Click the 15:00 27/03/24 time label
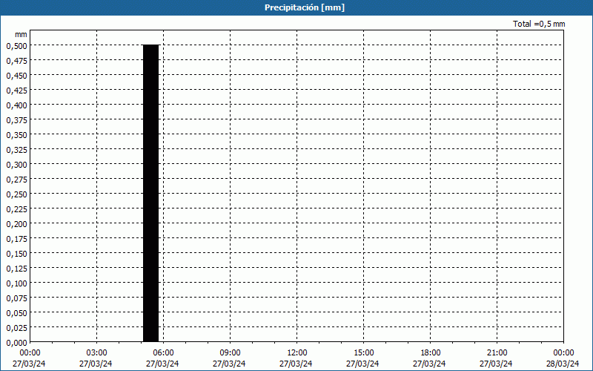This screenshot has width=593, height=371. coord(362,358)
